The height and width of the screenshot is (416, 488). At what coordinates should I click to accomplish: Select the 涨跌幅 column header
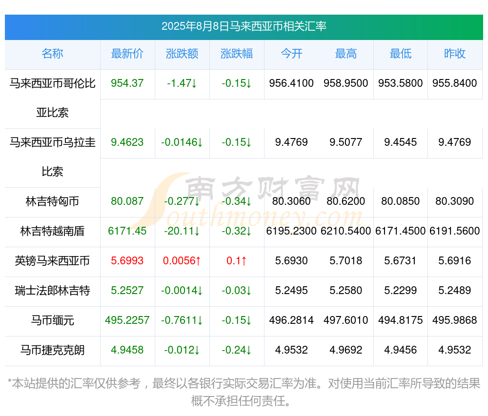pyautogui.click(x=237, y=54)
